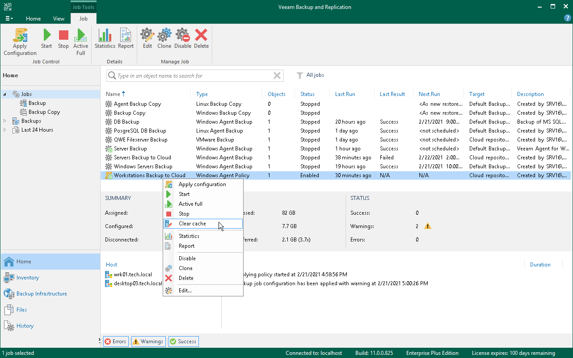573x358 pixels.
Task: Collapse the Jobs tree node
Action: pyautogui.click(x=5, y=94)
